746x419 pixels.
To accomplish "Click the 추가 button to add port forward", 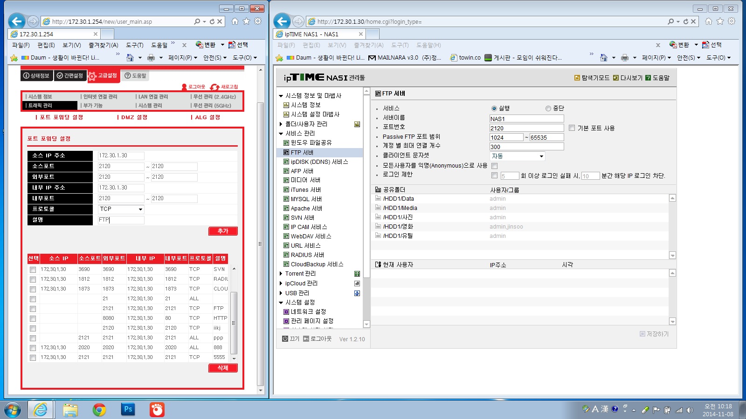I will 223,231.
